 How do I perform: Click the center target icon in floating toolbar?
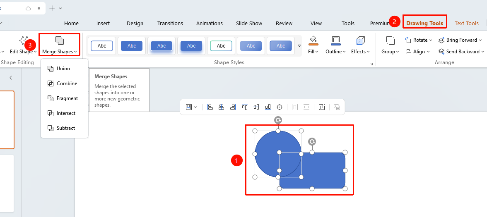pyautogui.click(x=280, y=107)
